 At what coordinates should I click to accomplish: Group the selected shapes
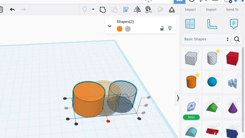tap(102, 10)
